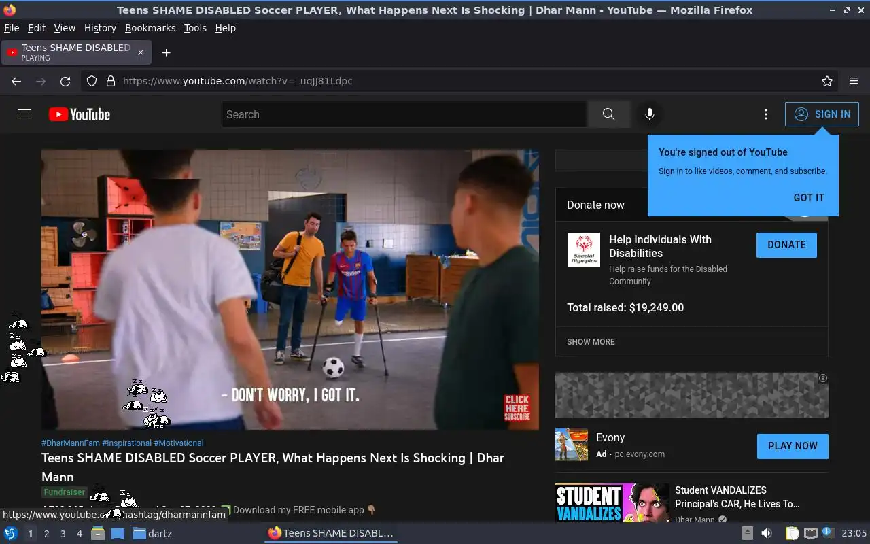Close the Teens SHAME DISABLED tab

pos(141,52)
